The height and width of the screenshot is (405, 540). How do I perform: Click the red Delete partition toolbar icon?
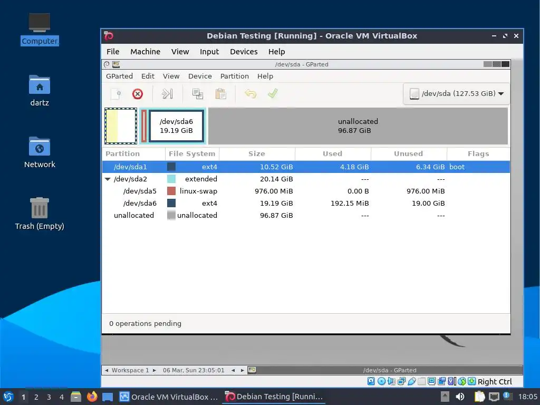click(x=138, y=94)
